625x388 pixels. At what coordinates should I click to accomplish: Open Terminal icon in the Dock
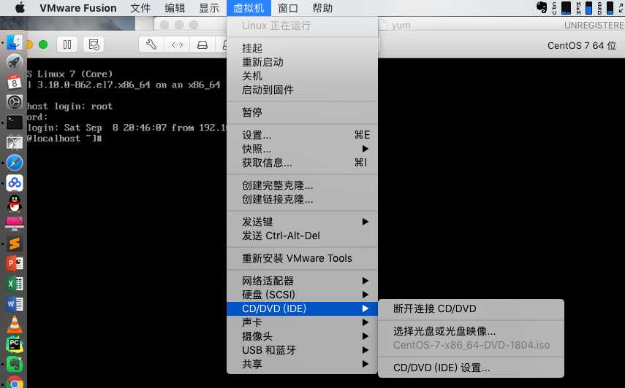point(15,122)
